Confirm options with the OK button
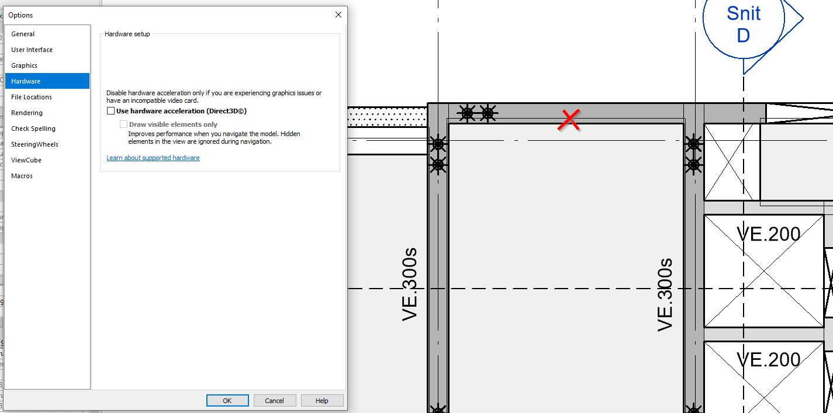 point(227,400)
